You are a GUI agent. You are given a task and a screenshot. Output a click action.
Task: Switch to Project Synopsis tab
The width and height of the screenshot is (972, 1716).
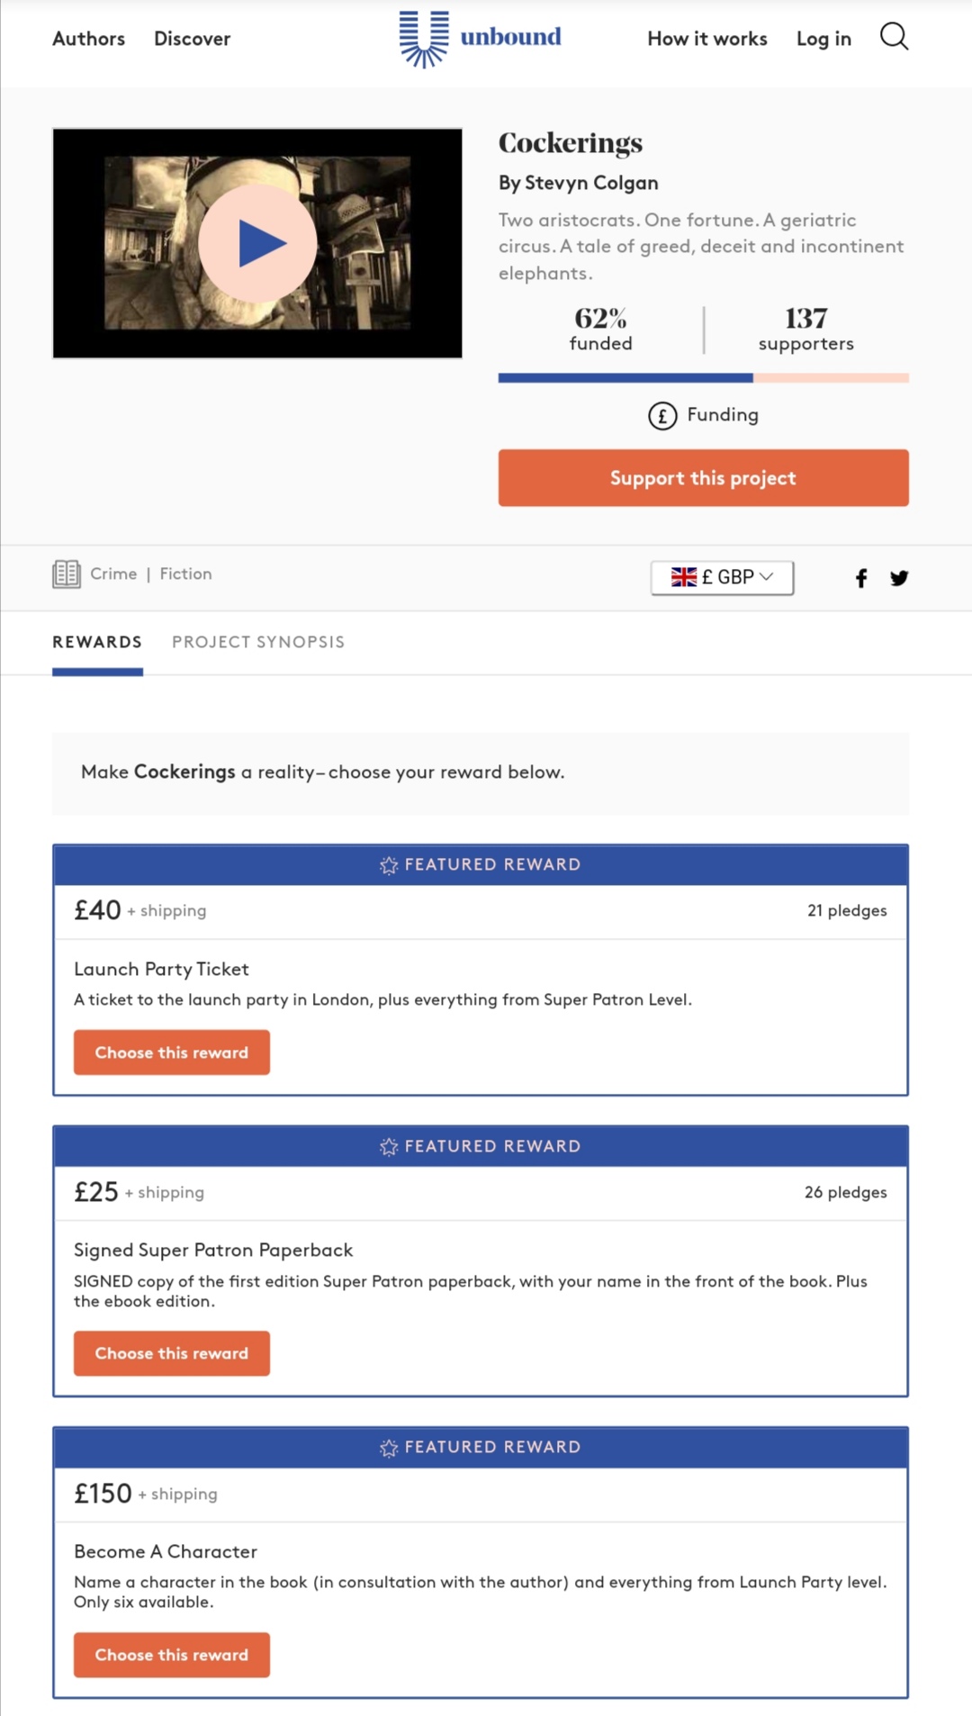pyautogui.click(x=258, y=642)
